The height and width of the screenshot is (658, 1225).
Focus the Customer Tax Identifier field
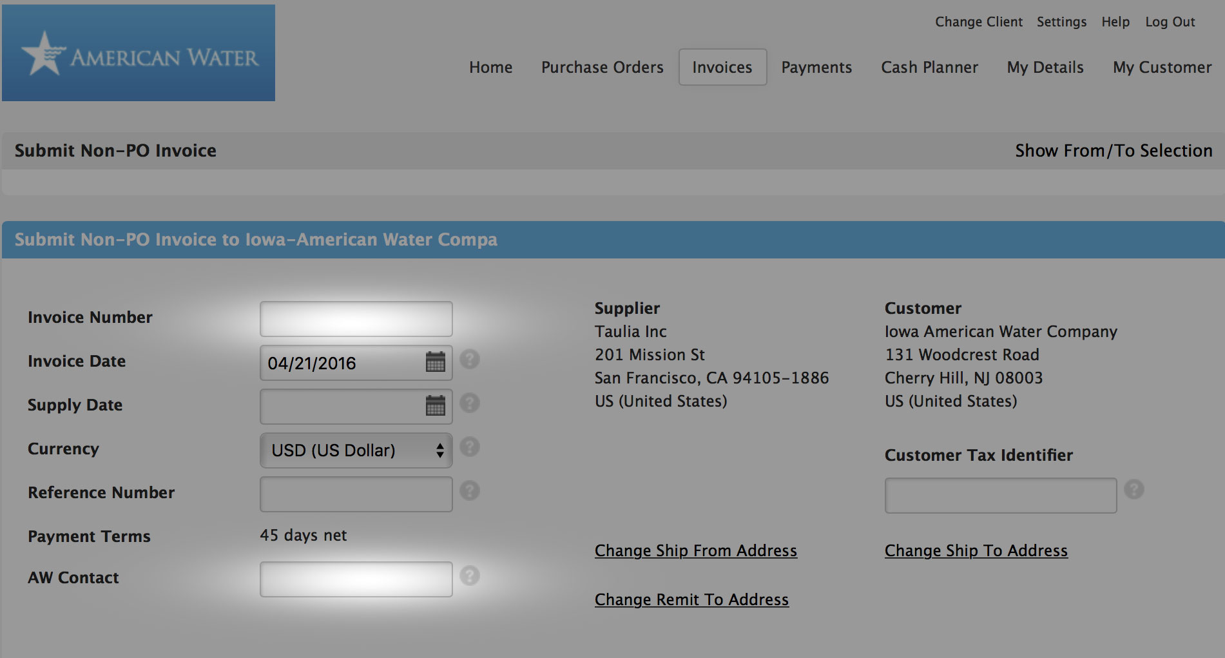(x=1001, y=496)
